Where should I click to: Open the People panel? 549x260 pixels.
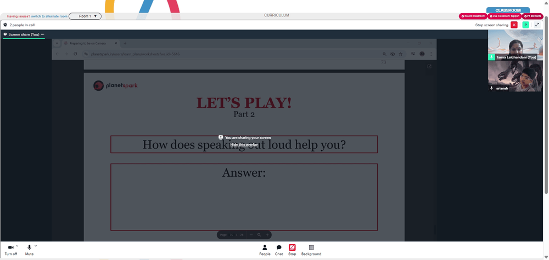pos(265,250)
